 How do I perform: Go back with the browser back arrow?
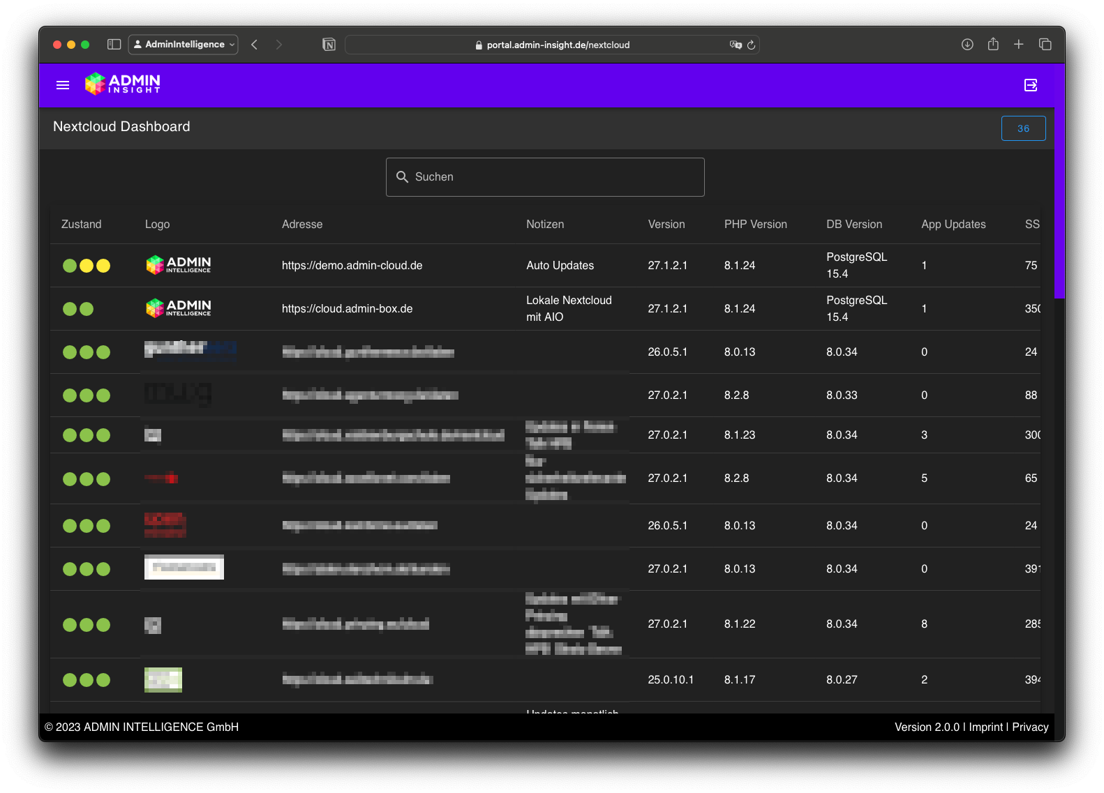(255, 45)
